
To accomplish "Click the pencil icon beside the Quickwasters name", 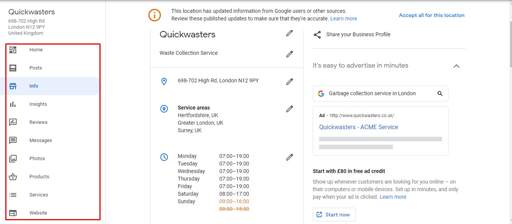I will click(290, 33).
